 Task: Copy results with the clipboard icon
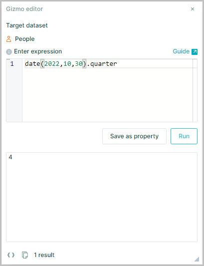(x=25, y=255)
